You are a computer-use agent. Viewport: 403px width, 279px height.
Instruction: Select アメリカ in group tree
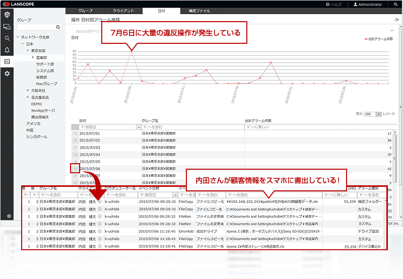33,123
